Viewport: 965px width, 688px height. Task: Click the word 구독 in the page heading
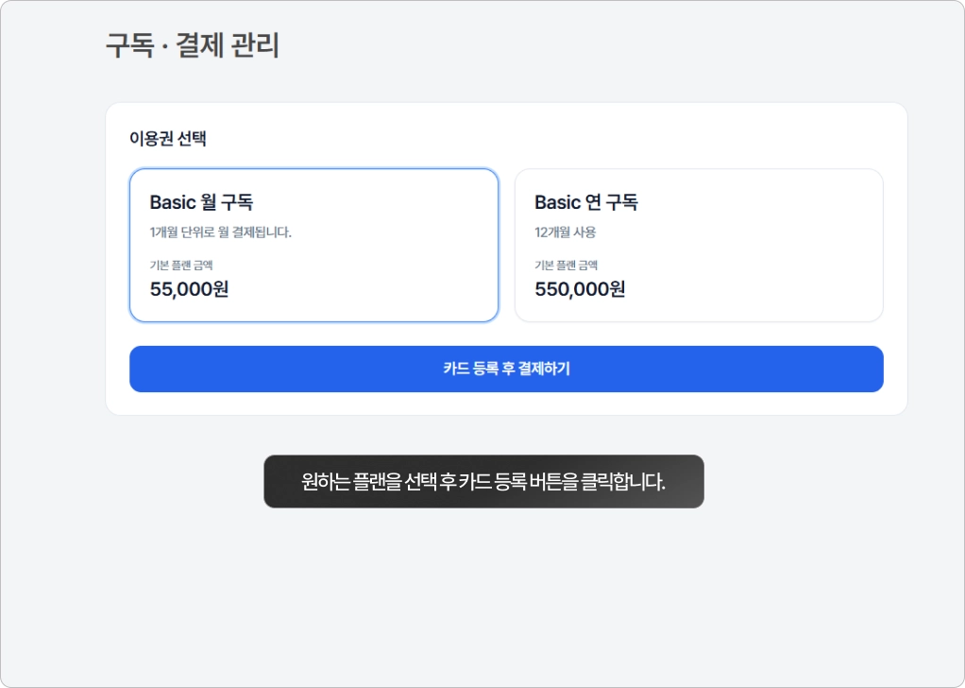129,45
